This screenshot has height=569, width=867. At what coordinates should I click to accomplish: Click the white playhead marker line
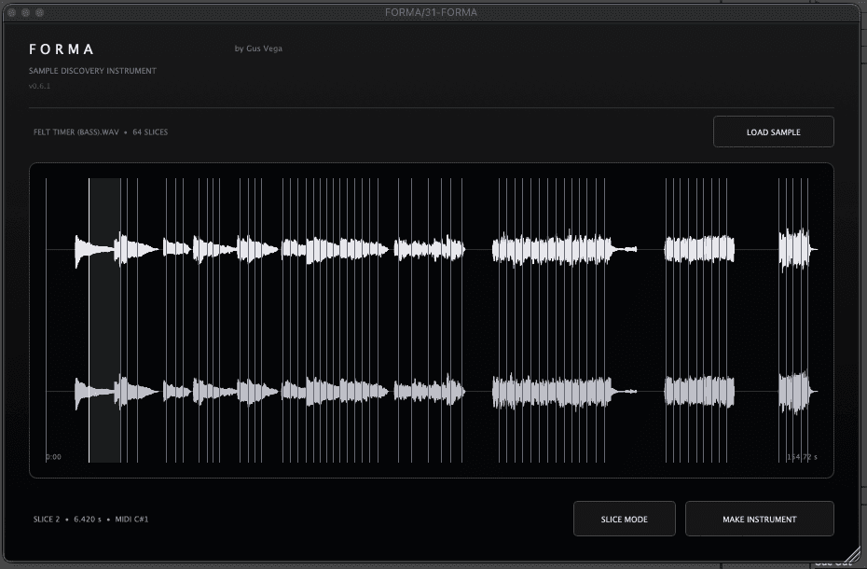(x=89, y=320)
